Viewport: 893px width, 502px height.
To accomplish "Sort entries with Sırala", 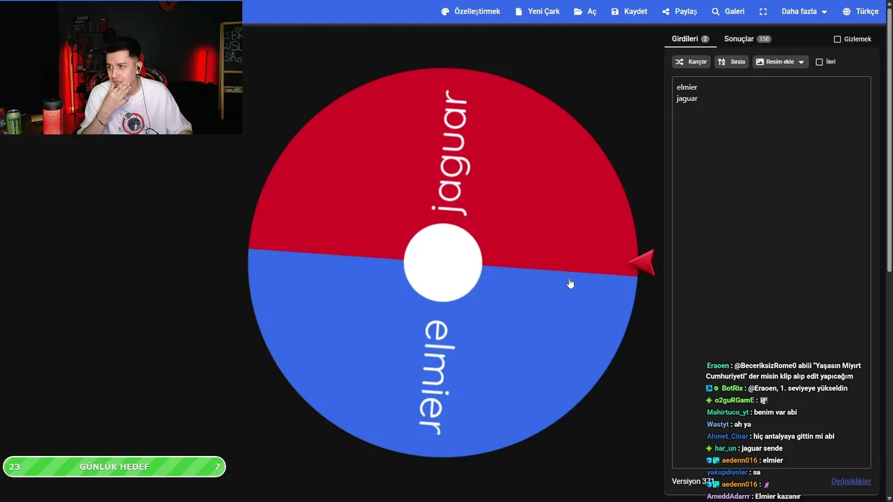I will click(x=731, y=62).
